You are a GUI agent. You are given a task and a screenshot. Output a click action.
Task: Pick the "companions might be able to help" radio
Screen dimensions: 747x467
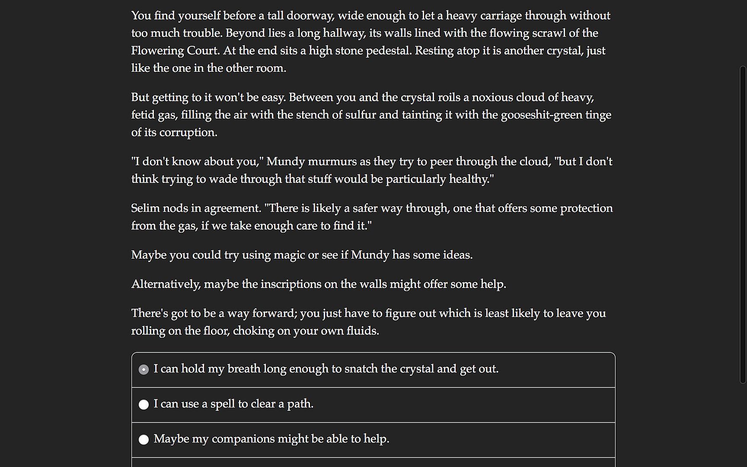coord(144,439)
